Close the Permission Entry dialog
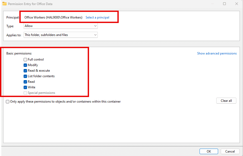The height and width of the screenshot is (156, 243). point(236,4)
